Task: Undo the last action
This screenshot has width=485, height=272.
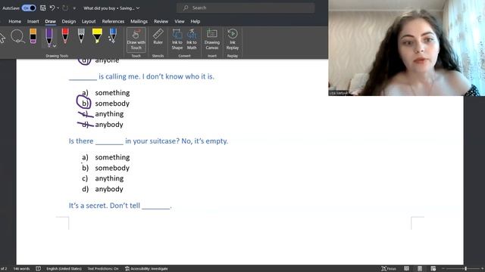Action: click(x=52, y=8)
